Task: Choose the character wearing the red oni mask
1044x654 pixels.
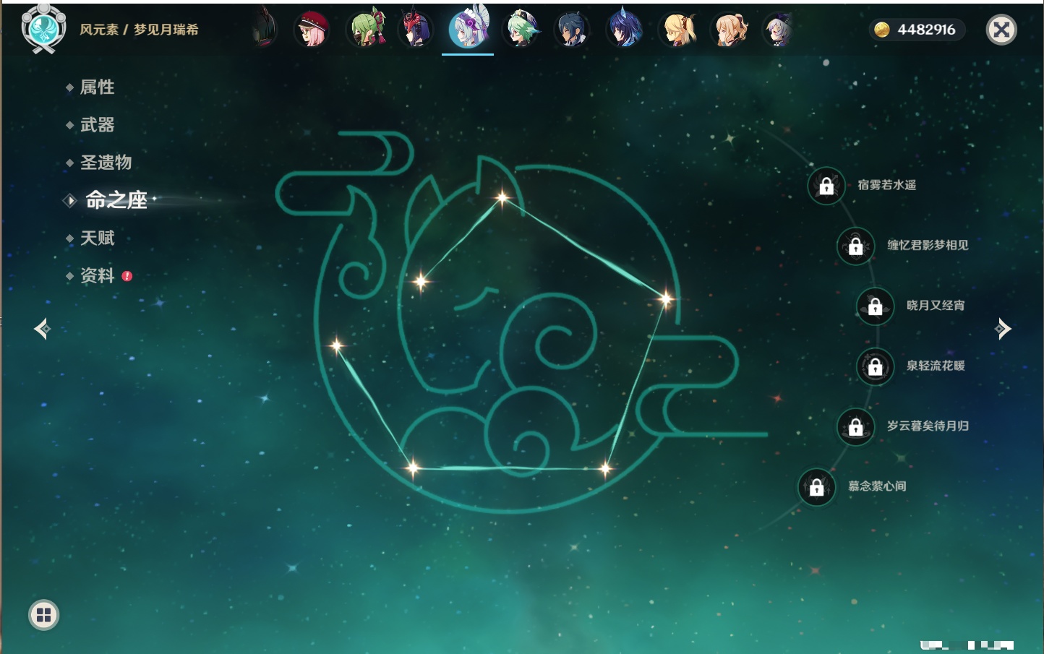Action: [416, 30]
